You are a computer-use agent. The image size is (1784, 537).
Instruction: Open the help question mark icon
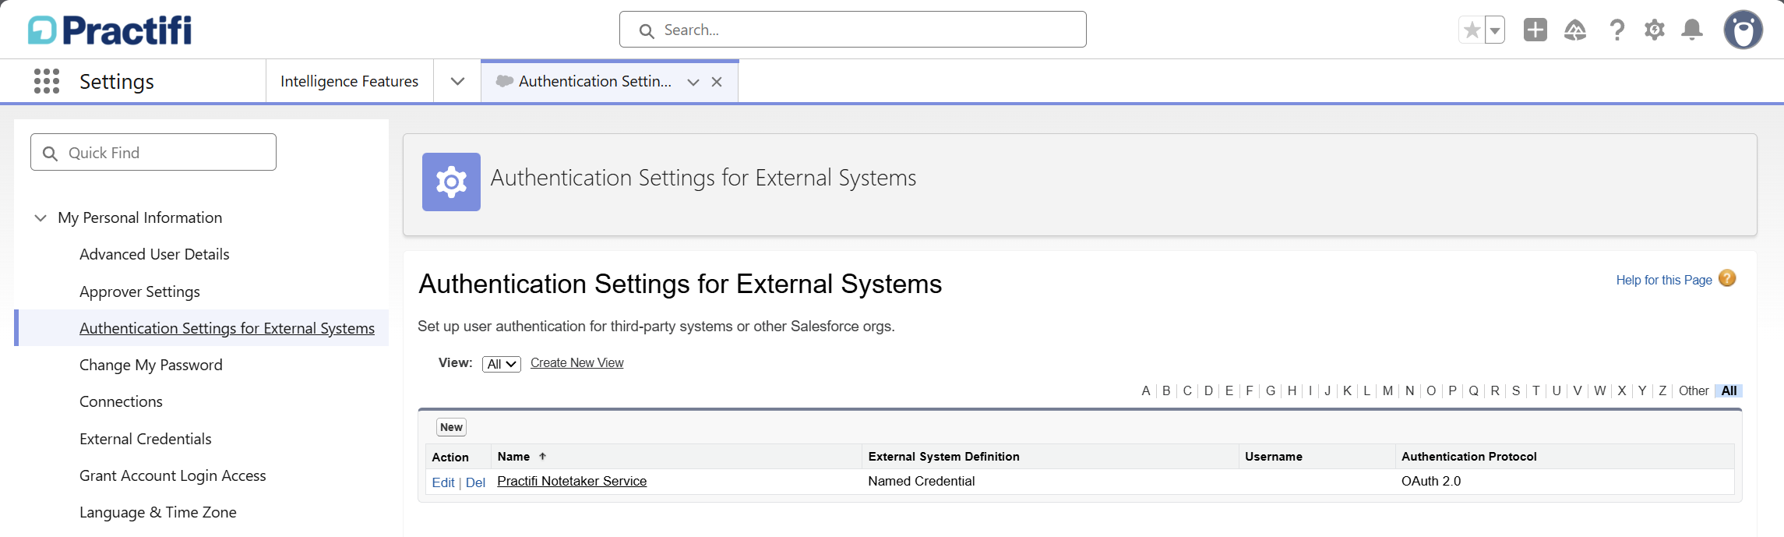tap(1617, 30)
